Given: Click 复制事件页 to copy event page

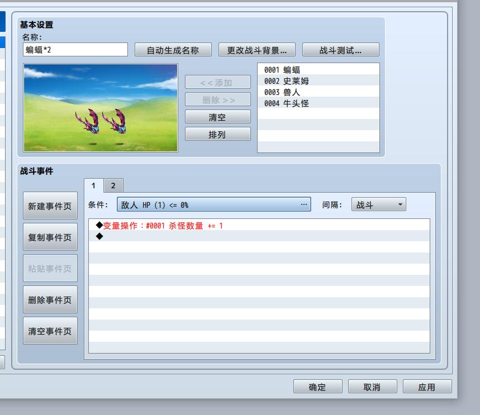Looking at the screenshot, I should click(x=50, y=237).
